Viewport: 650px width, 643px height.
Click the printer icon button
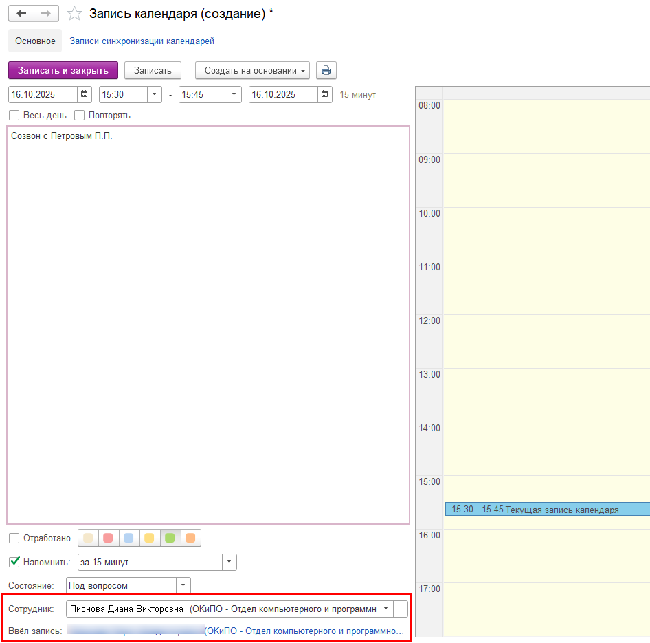pyautogui.click(x=326, y=71)
